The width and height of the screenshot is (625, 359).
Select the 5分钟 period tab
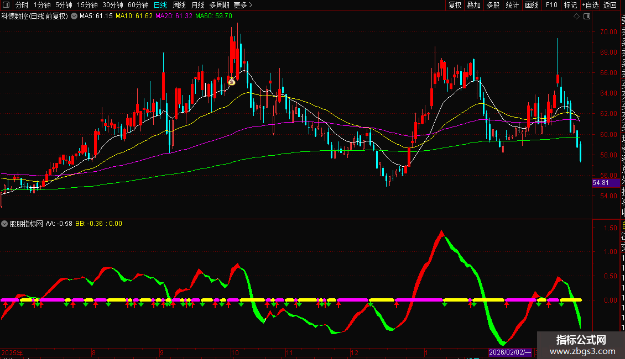[64, 5]
